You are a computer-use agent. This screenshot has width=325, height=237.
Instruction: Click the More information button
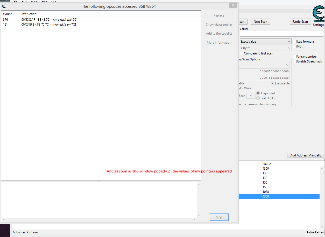[219, 43]
